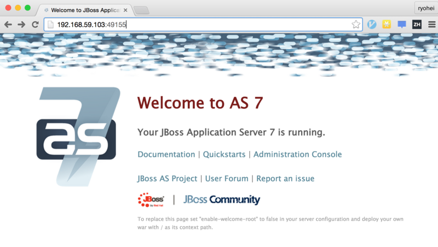This screenshot has height=247, width=438.
Task: Open the Report an issue link
Action: [285, 179]
